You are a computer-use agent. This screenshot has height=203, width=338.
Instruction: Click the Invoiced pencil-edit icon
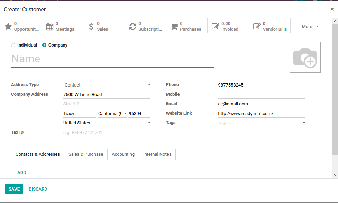coord(215,26)
